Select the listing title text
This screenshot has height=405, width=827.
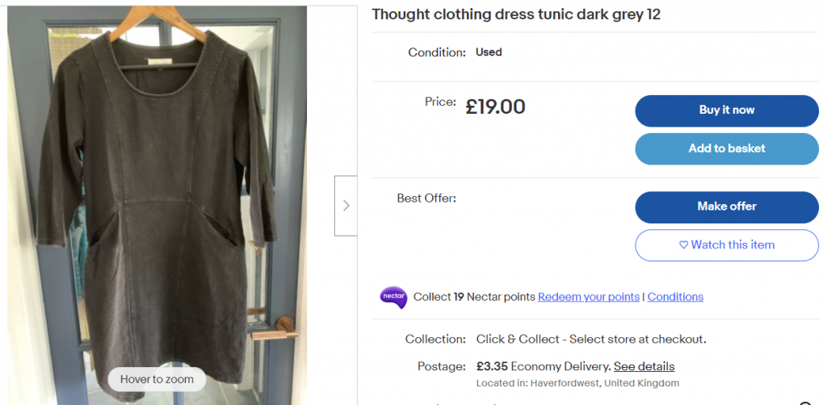click(x=516, y=15)
